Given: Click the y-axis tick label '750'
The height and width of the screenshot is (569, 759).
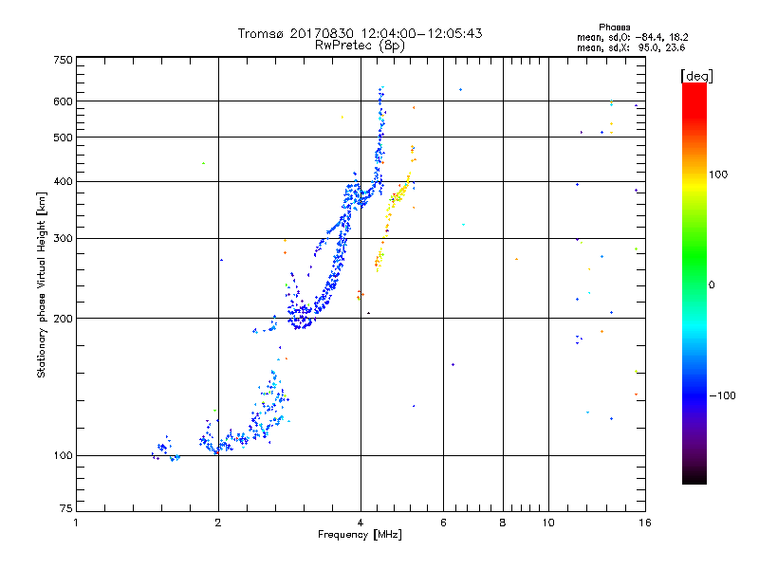Looking at the screenshot, I should pyautogui.click(x=63, y=60).
